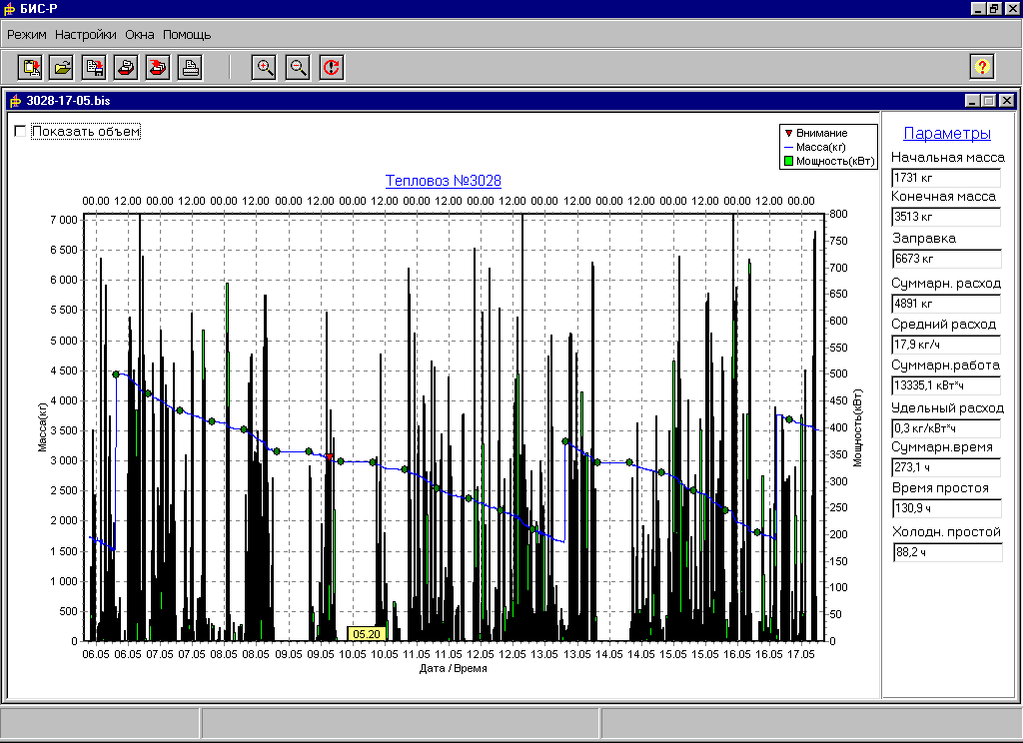Zoom in with the plus magnifier

[x=264, y=67]
